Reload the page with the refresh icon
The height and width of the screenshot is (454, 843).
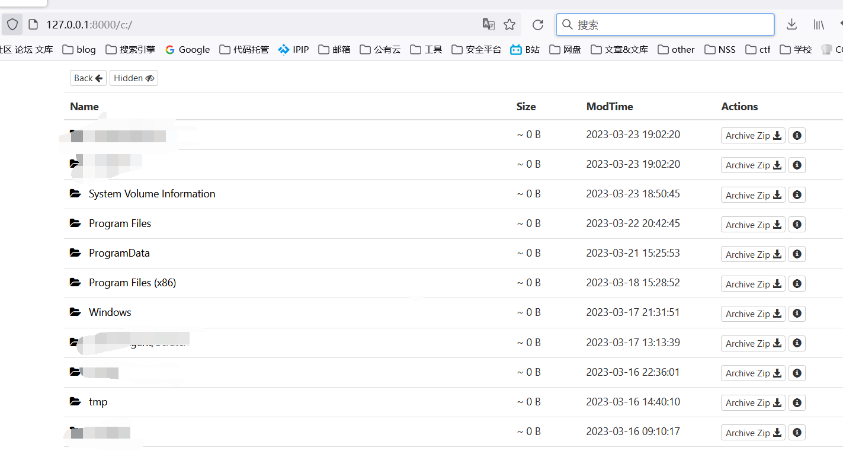538,24
